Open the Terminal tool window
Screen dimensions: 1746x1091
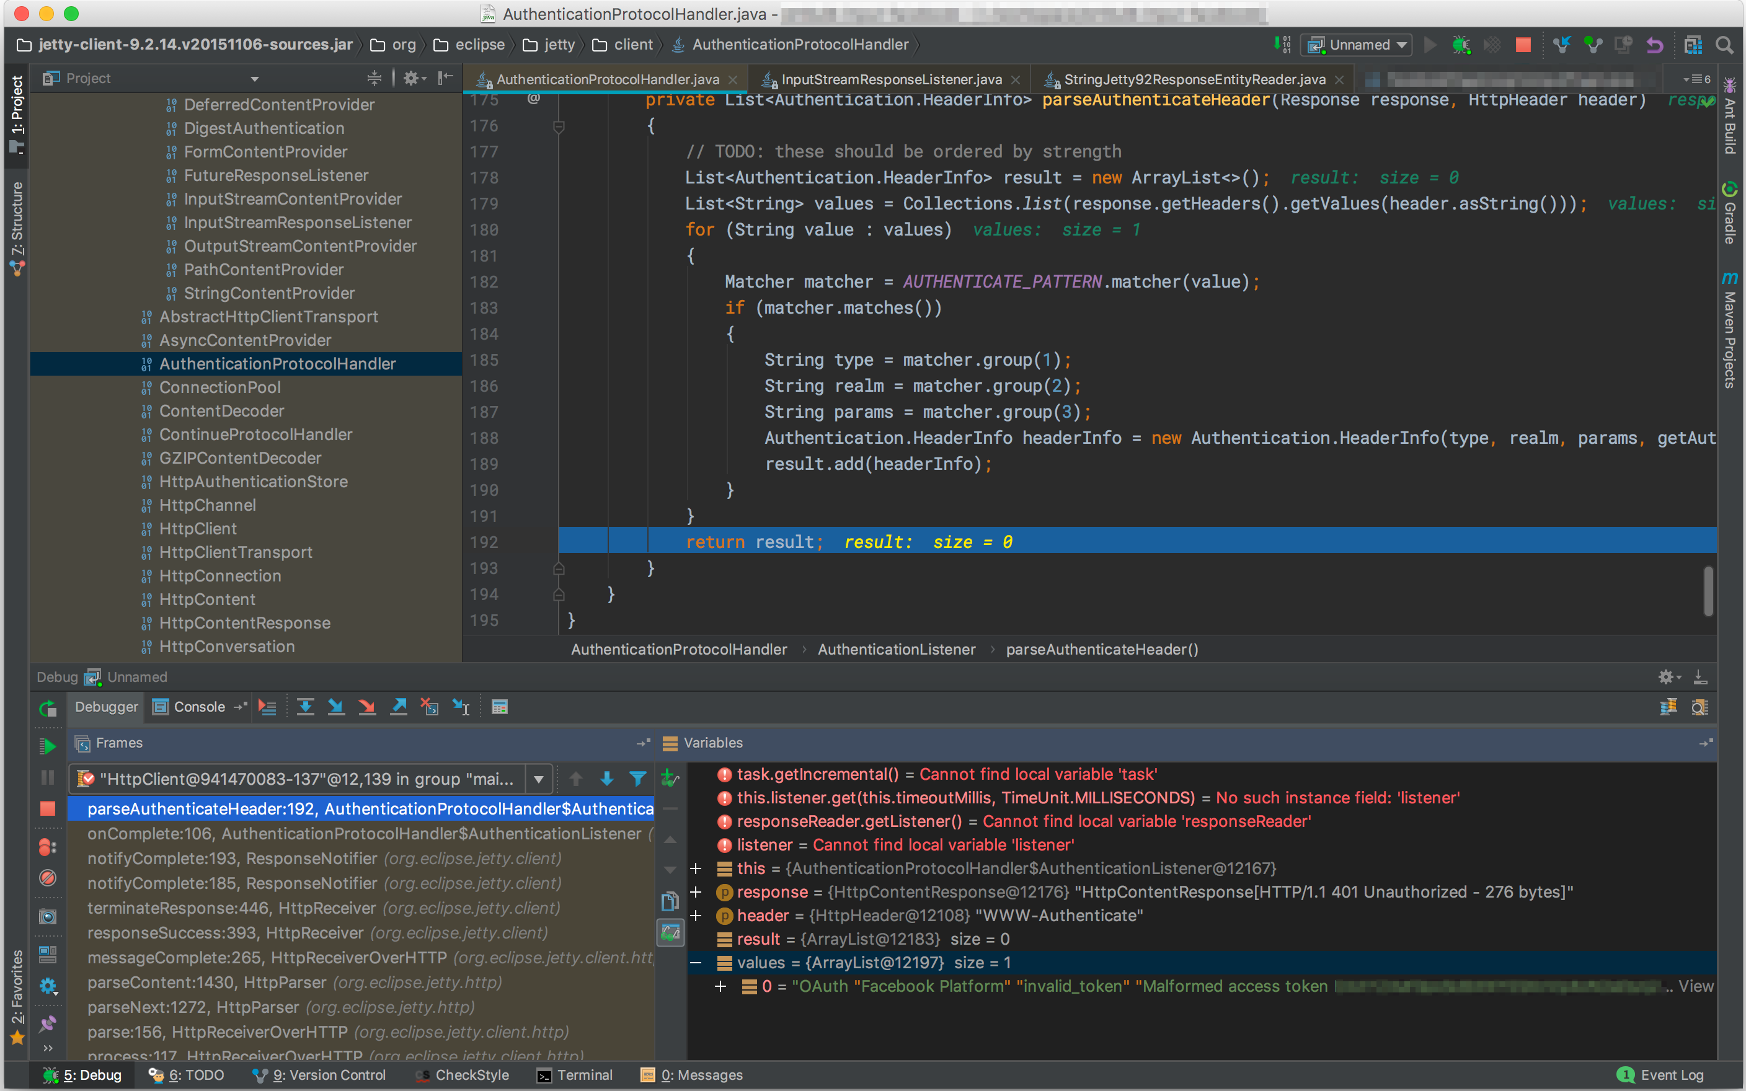[x=575, y=1075]
